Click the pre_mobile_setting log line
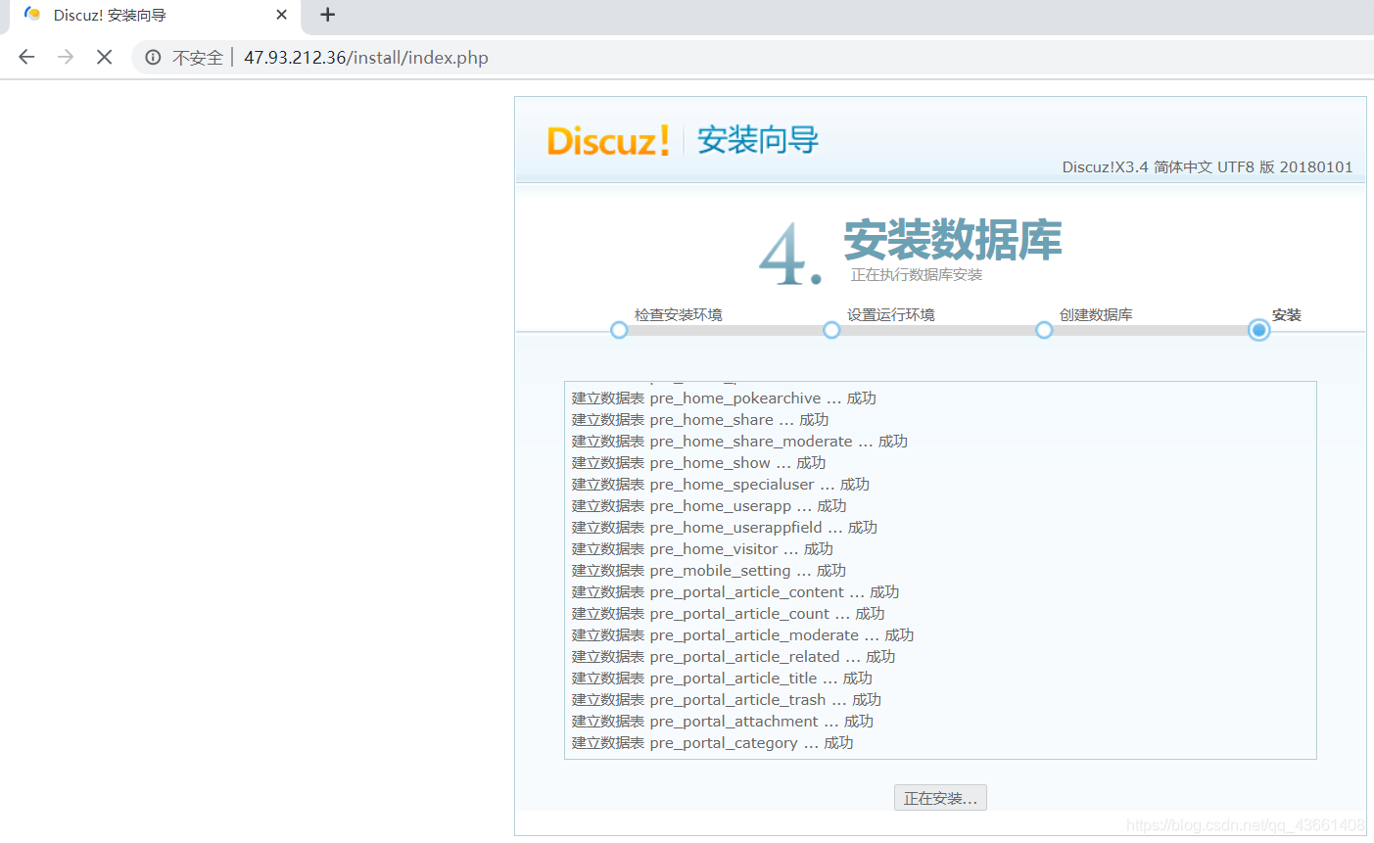Screen dimensions: 1374x843 pyautogui.click(x=709, y=571)
